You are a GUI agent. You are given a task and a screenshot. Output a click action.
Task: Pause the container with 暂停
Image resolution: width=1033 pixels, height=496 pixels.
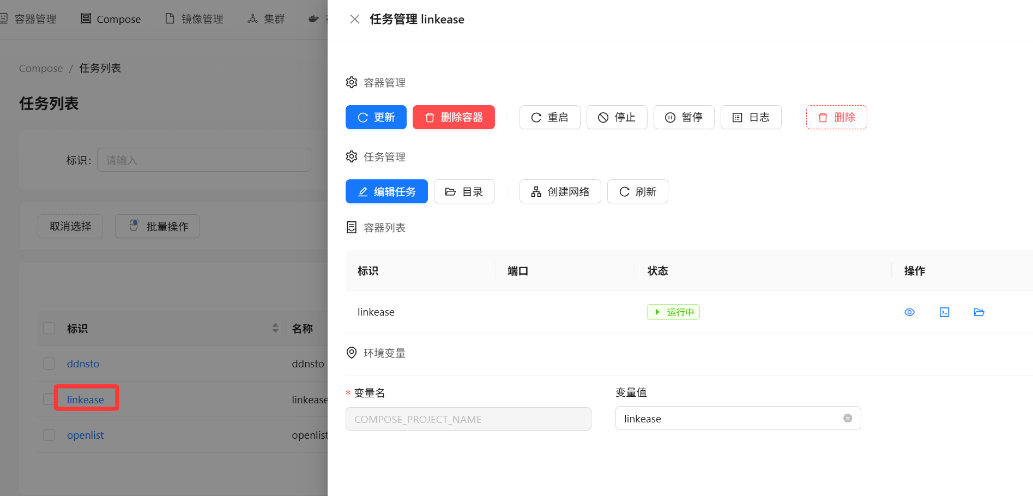(x=684, y=117)
